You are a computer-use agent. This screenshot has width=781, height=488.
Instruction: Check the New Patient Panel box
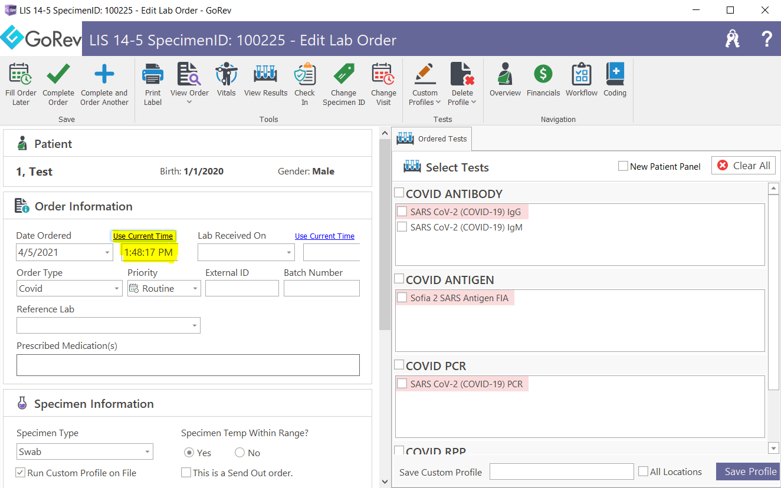[623, 166]
